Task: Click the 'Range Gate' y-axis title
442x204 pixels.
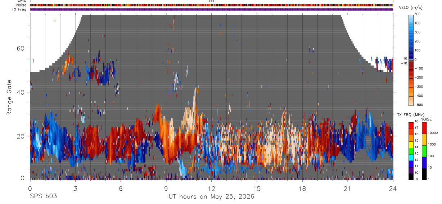Action: point(9,98)
